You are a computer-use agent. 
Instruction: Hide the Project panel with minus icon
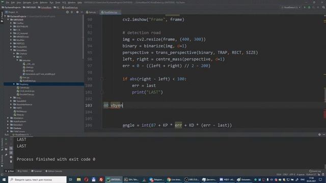[81, 12]
